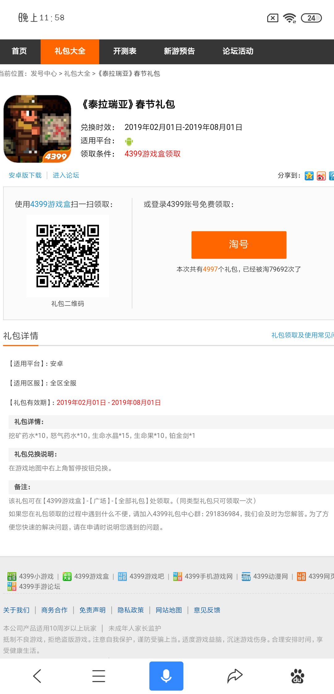Open the blue 4399游戏盒 scan link
334x694 pixels.
[50, 204]
